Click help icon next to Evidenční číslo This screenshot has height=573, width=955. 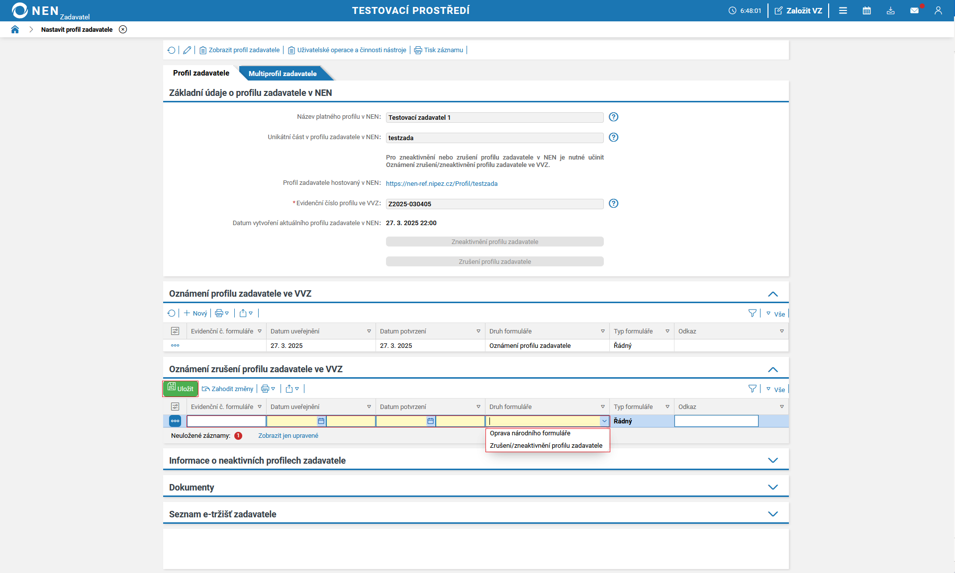pos(613,203)
